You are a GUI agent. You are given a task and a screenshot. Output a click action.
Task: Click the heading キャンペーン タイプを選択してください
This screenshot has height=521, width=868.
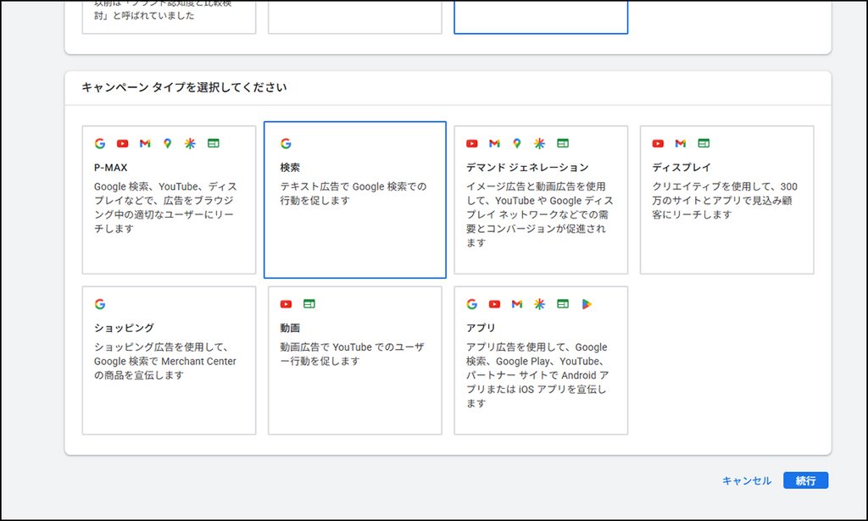184,87
